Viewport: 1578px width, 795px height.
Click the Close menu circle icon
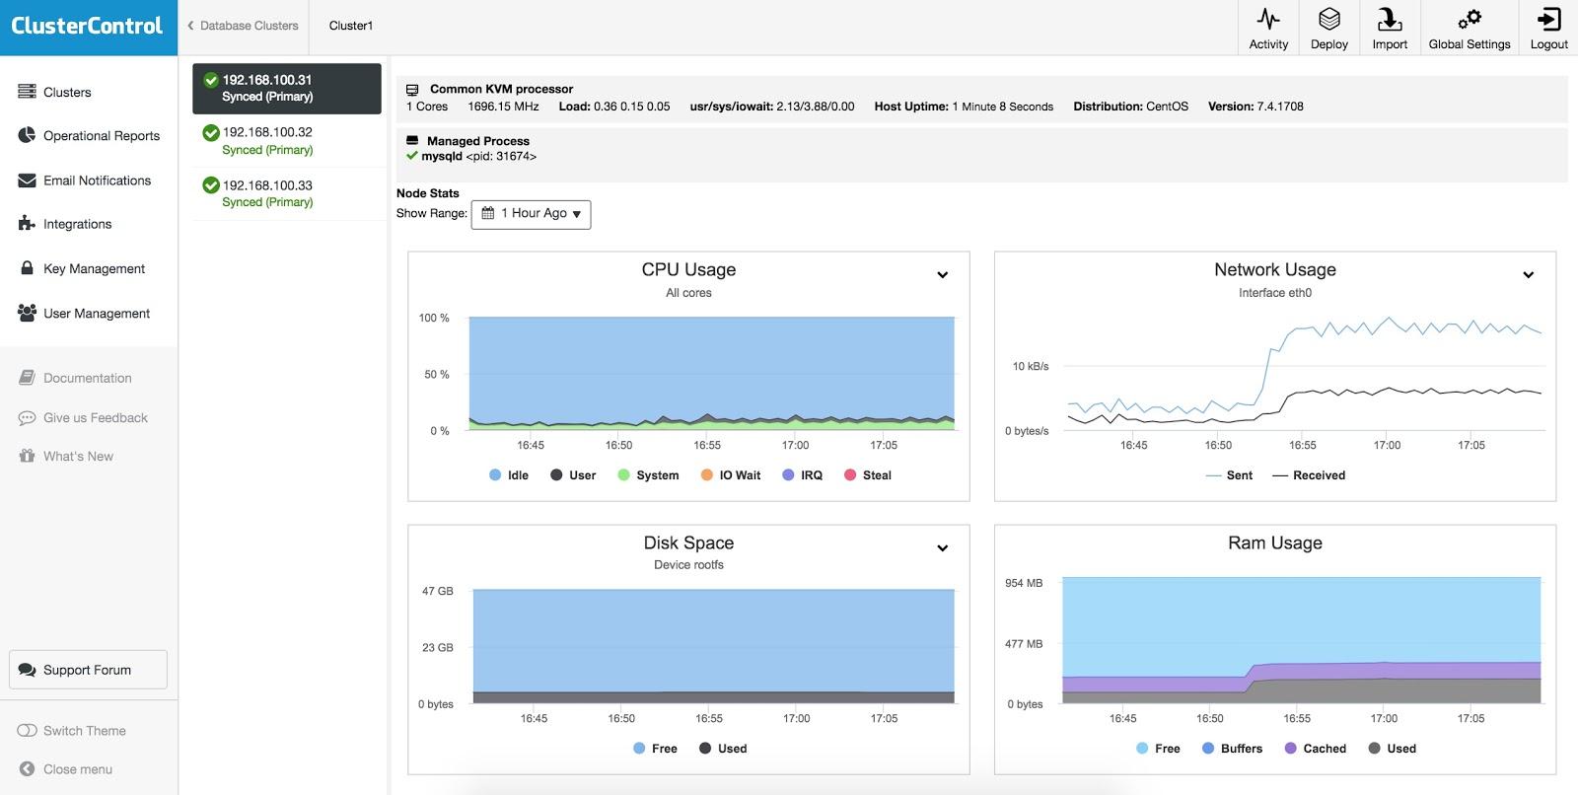[27, 769]
